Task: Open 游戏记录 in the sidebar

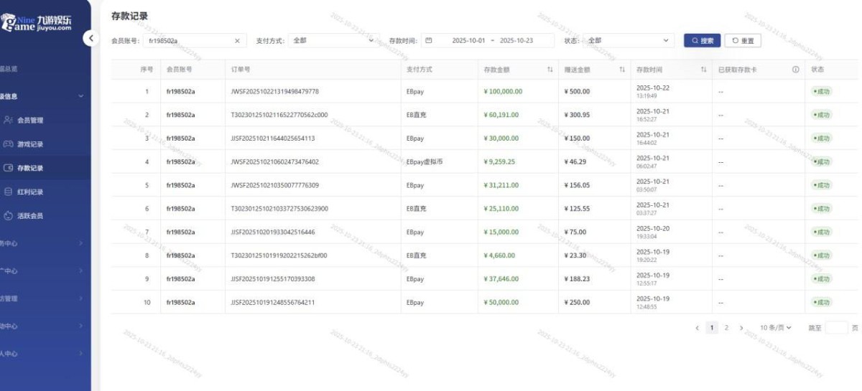Action: tap(30, 144)
